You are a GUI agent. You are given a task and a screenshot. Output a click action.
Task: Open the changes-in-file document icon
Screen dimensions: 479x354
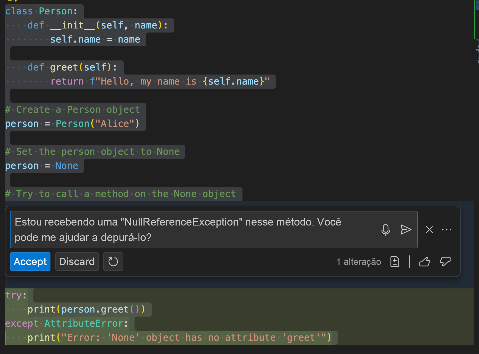pos(395,261)
